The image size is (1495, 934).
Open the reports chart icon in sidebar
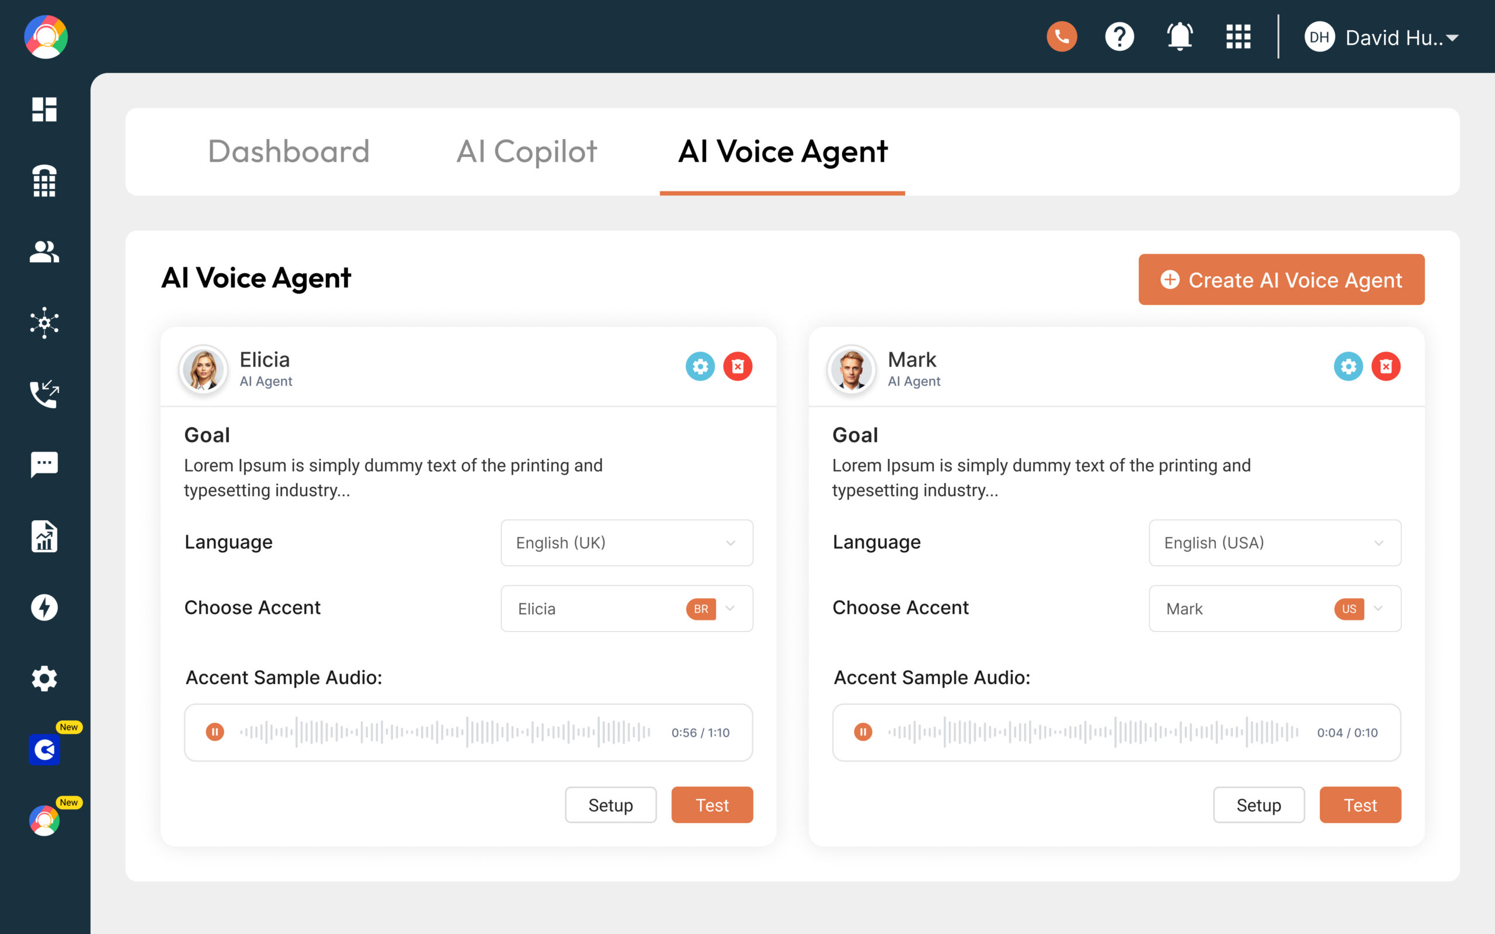click(44, 536)
